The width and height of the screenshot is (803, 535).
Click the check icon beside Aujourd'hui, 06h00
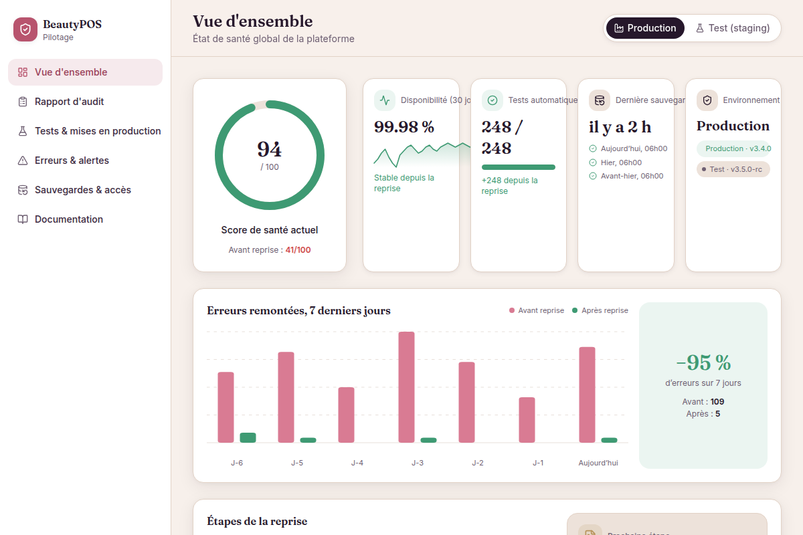click(x=593, y=148)
